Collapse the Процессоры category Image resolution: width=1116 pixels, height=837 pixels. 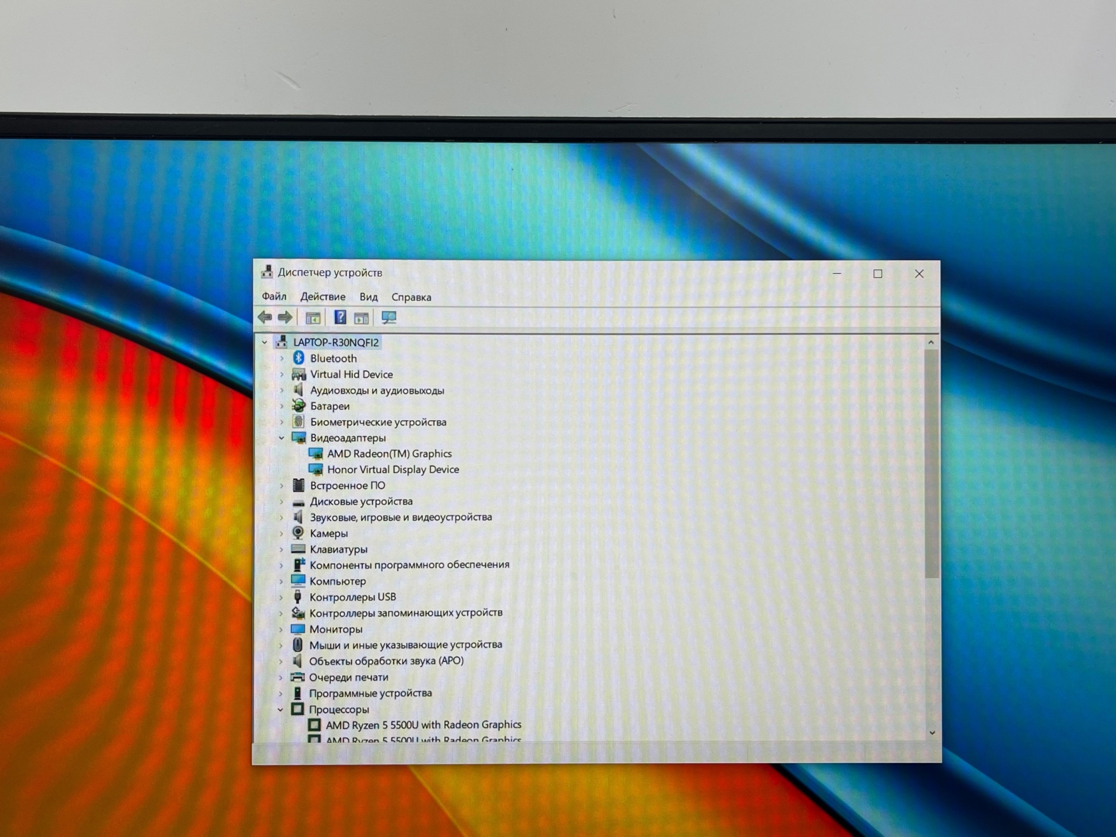[281, 709]
